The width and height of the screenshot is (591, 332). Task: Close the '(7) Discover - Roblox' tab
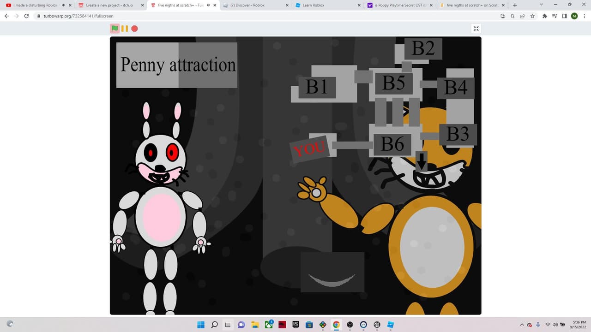pos(287,5)
